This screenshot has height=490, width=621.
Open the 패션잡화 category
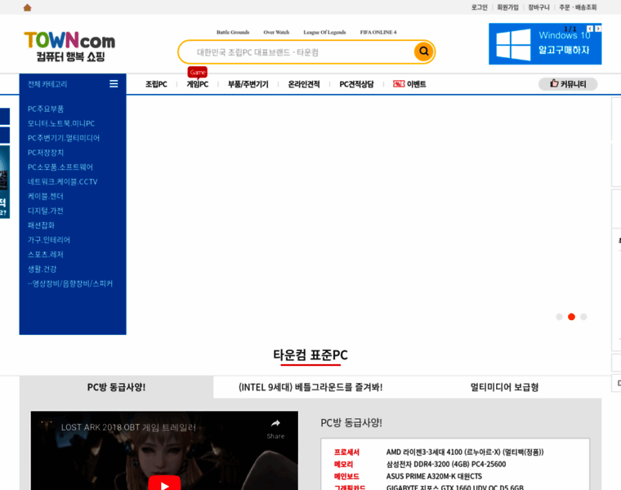[x=41, y=225]
